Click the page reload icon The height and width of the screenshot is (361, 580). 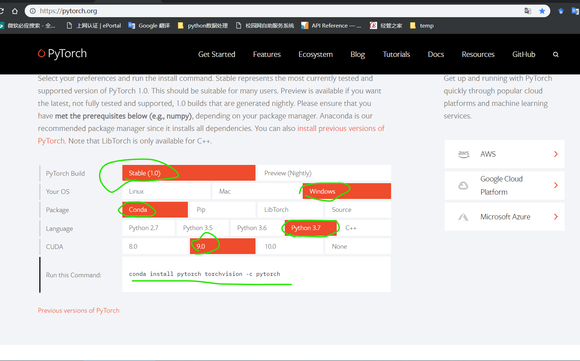(1, 11)
